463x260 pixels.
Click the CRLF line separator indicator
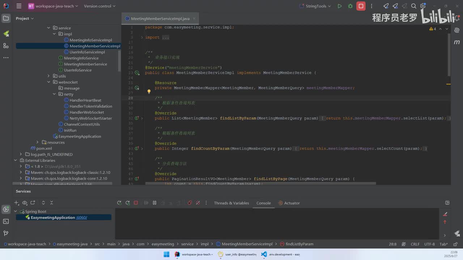pos(415,244)
